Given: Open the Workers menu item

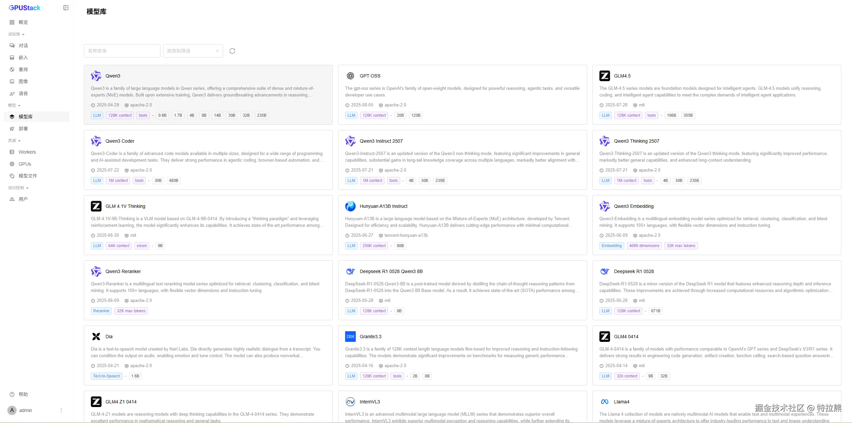Looking at the screenshot, I should click(27, 152).
